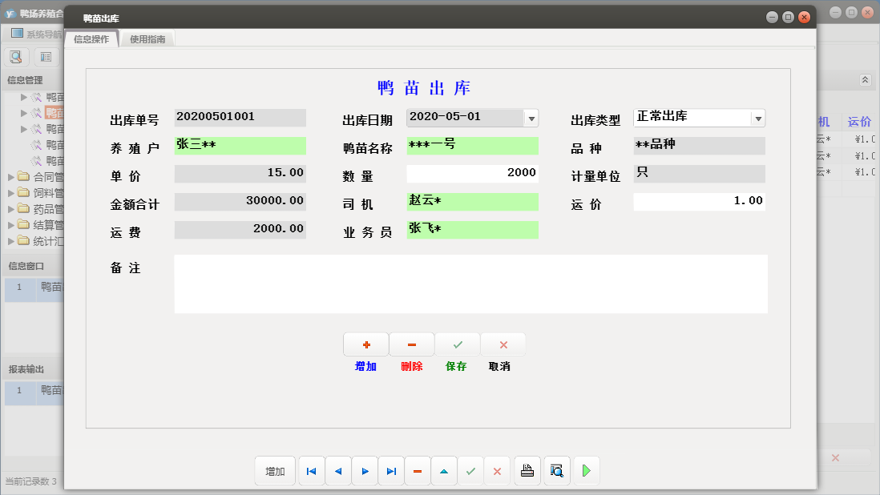Click the green run arrow on the toolbar

[x=586, y=471]
